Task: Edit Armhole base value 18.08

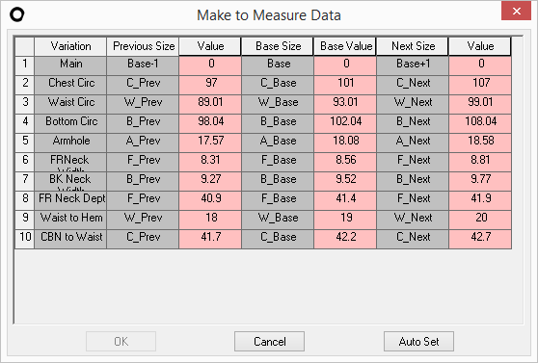Action: pyautogui.click(x=345, y=141)
